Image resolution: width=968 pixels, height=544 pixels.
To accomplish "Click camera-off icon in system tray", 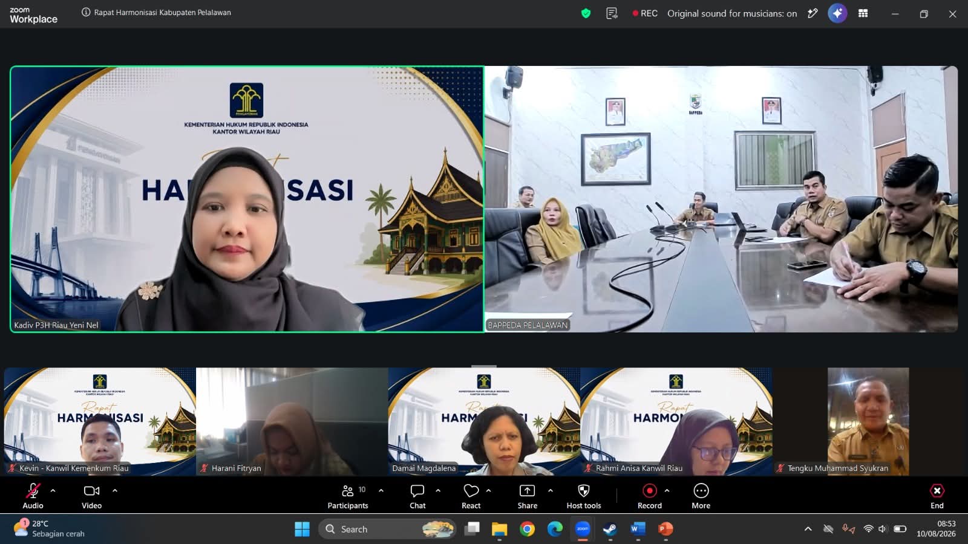I will (x=828, y=529).
